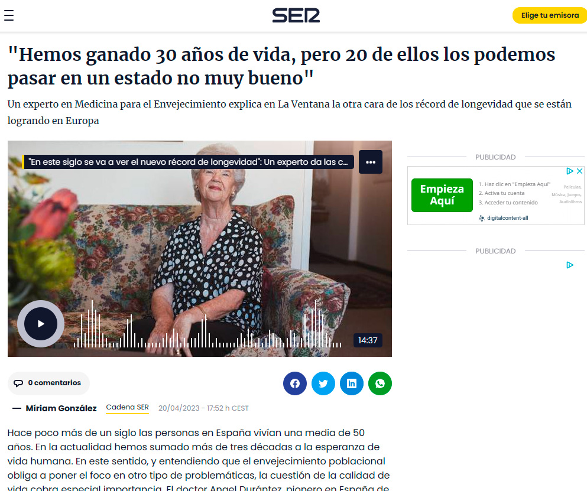Click the digitalcontent-all advertiser link
Image resolution: width=587 pixels, height=491 pixels.
[507, 218]
